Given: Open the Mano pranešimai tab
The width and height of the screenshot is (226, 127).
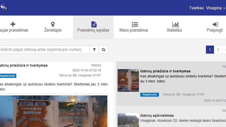Looking at the screenshot, I should (x=134, y=27).
